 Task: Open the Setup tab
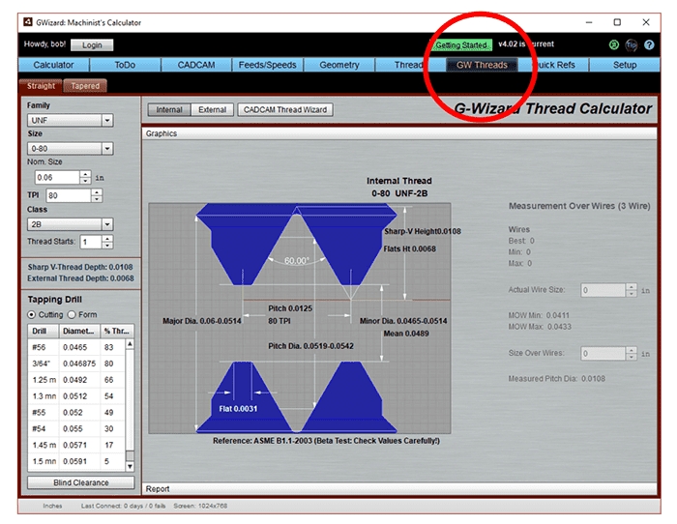point(625,65)
